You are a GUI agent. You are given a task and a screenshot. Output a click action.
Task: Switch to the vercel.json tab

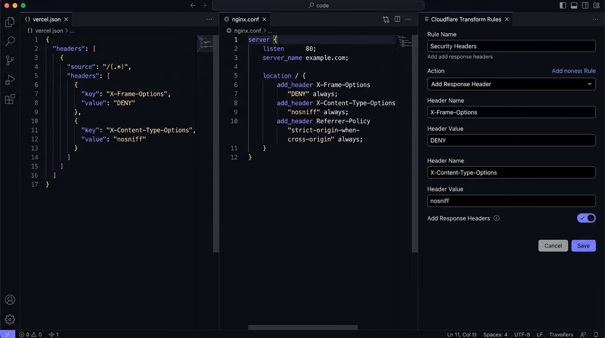coord(47,19)
